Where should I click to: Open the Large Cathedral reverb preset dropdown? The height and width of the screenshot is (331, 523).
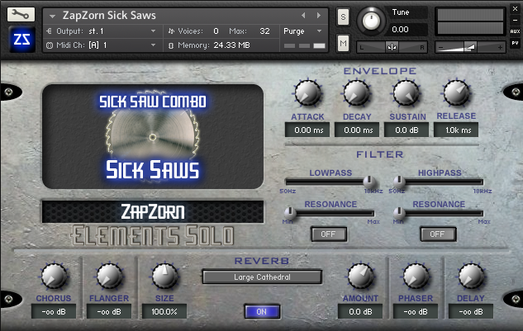(x=262, y=277)
